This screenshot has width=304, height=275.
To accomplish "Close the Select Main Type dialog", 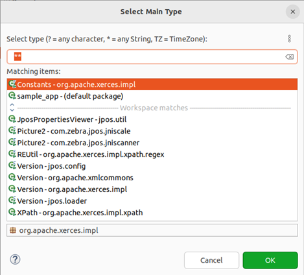I will click(293, 12).
